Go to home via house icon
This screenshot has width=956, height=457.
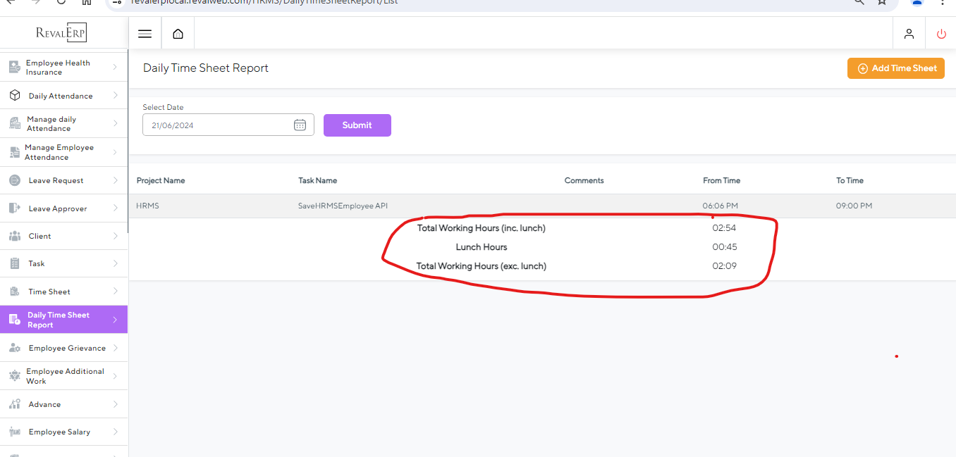(178, 34)
